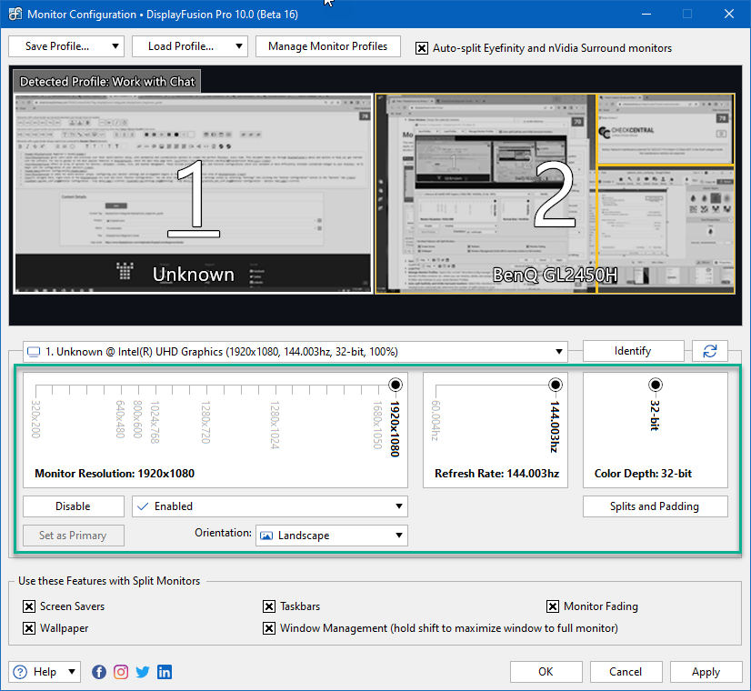Click the Help question mark icon
The height and width of the screenshot is (691, 751).
point(20,672)
